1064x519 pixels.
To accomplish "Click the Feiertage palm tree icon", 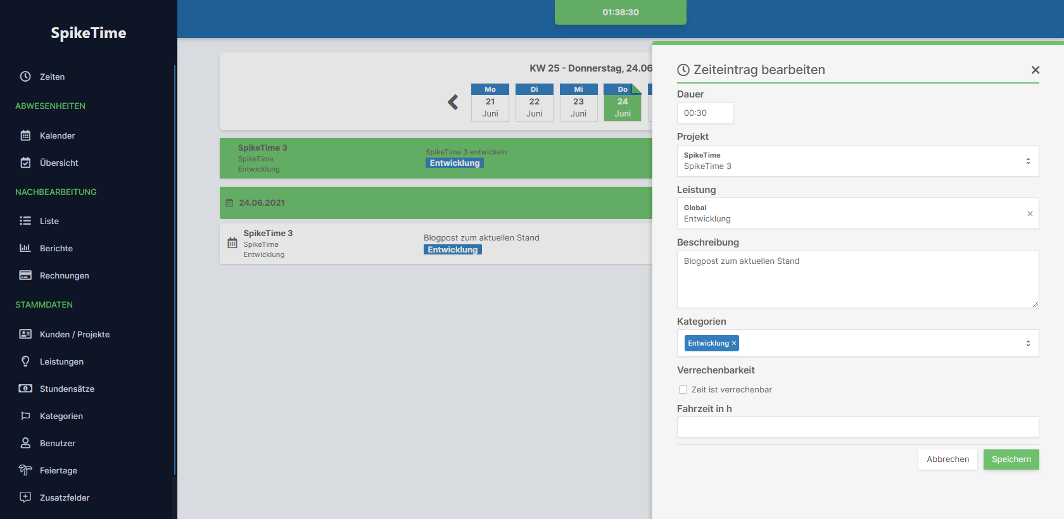I will point(25,470).
